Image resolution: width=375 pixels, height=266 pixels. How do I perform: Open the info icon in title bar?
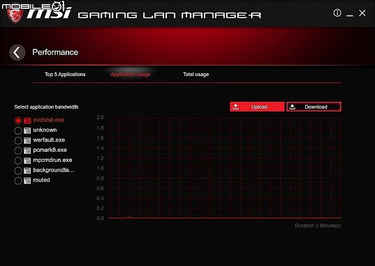(337, 13)
